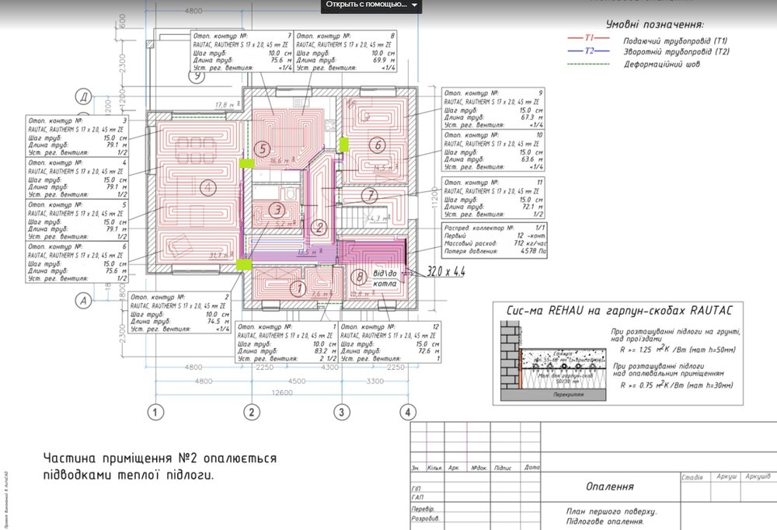Select heating circuit №12 data box
Viewport: 777px width, 530px height.
click(390, 342)
